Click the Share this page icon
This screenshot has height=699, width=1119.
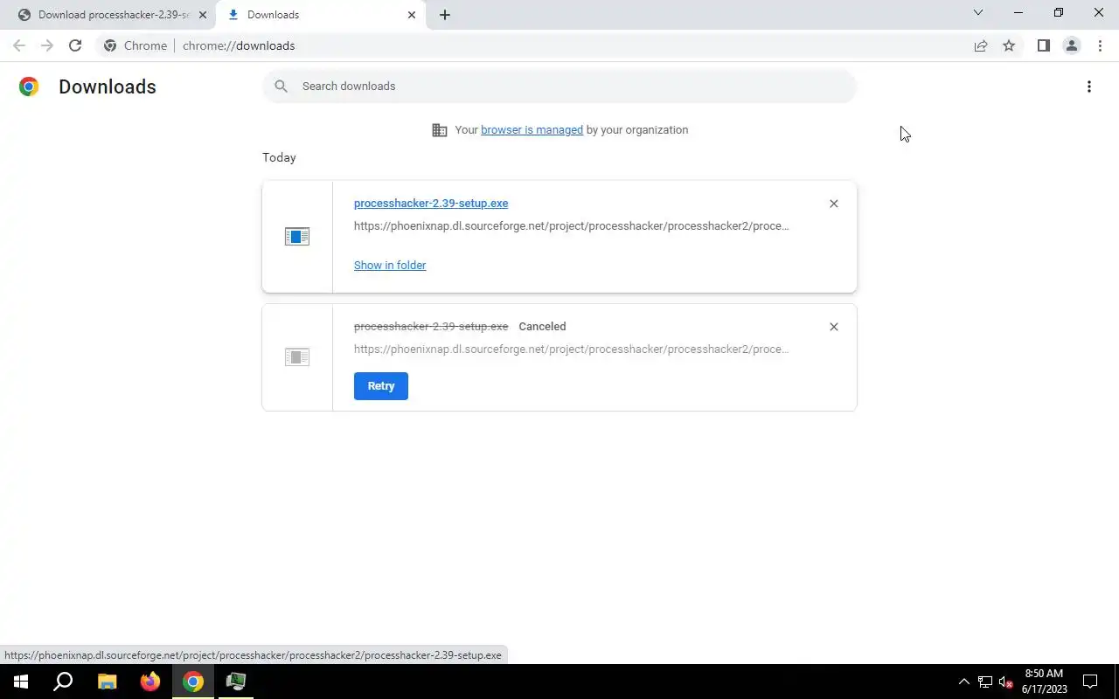pos(981,45)
